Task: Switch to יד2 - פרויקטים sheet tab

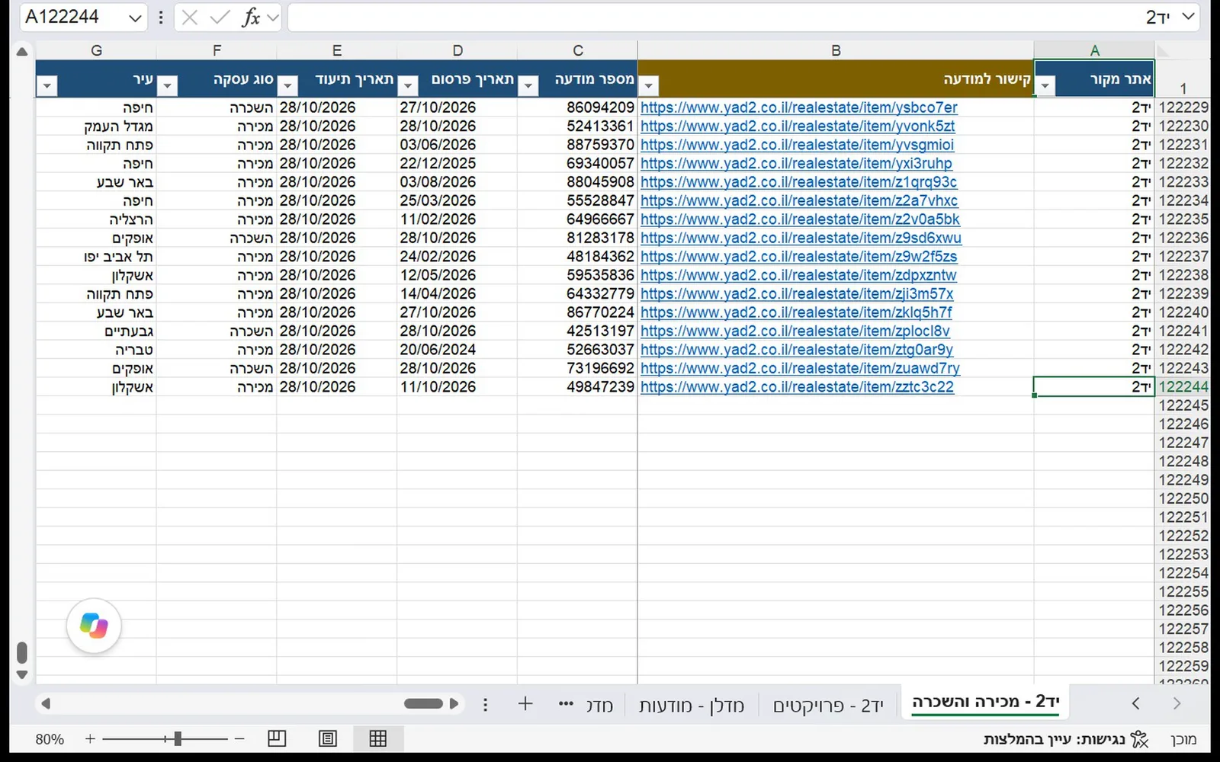Action: tap(828, 706)
